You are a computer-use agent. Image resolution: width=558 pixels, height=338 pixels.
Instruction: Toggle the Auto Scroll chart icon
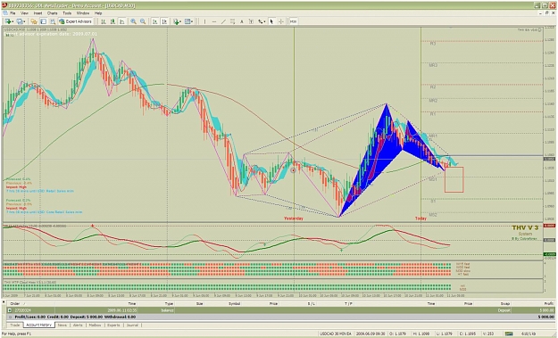pyautogui.click(x=154, y=21)
